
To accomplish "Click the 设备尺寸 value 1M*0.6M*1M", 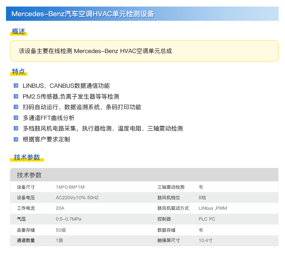I will click(x=70, y=187).
